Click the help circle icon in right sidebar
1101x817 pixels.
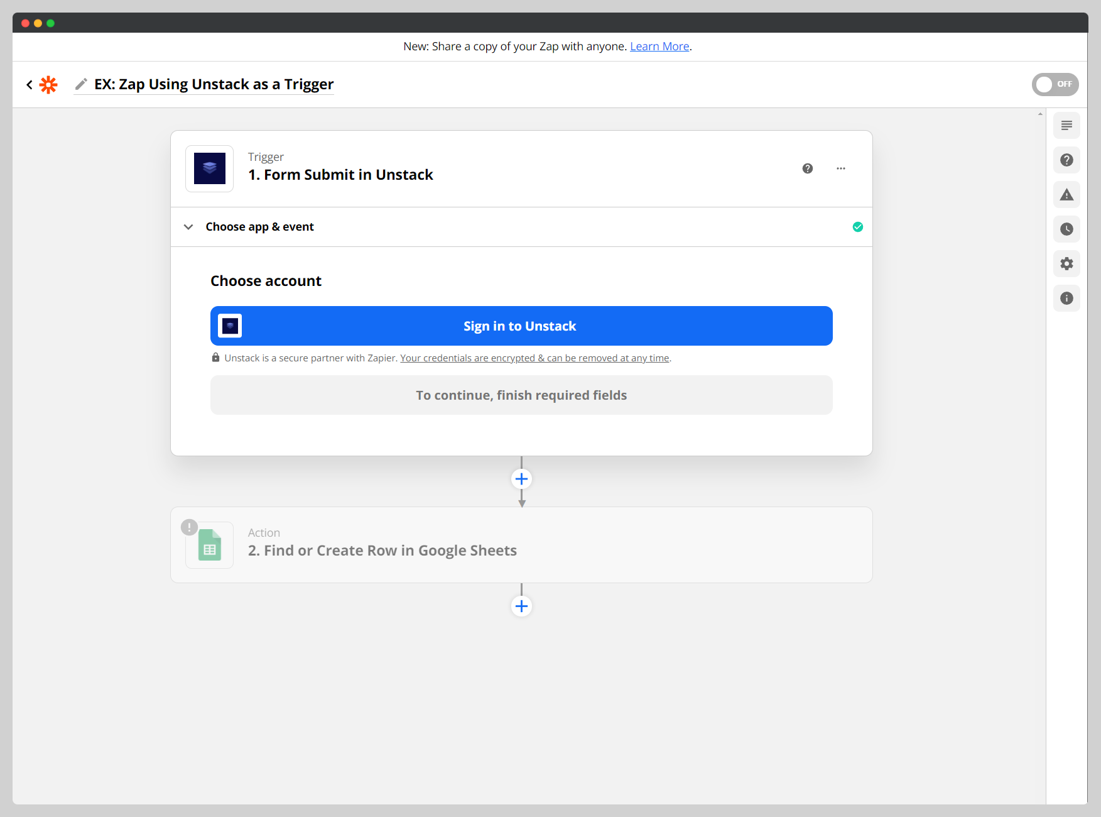click(x=1066, y=160)
